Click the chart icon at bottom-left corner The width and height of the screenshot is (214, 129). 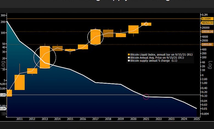pyautogui.click(x=4, y=113)
